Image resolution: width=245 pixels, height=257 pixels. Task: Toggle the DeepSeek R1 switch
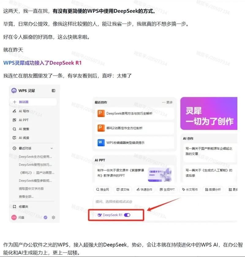(x=127, y=215)
